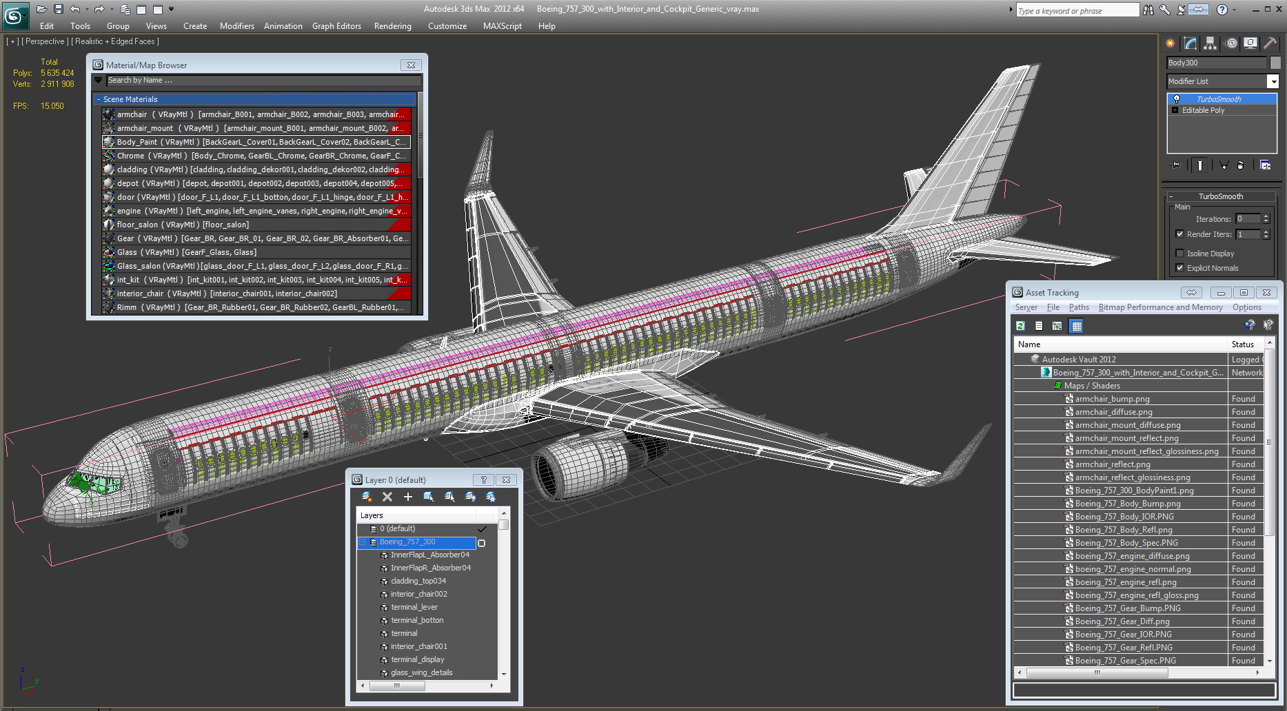
Task: Switch Asset Tracking to table view
Action: pos(1076,326)
